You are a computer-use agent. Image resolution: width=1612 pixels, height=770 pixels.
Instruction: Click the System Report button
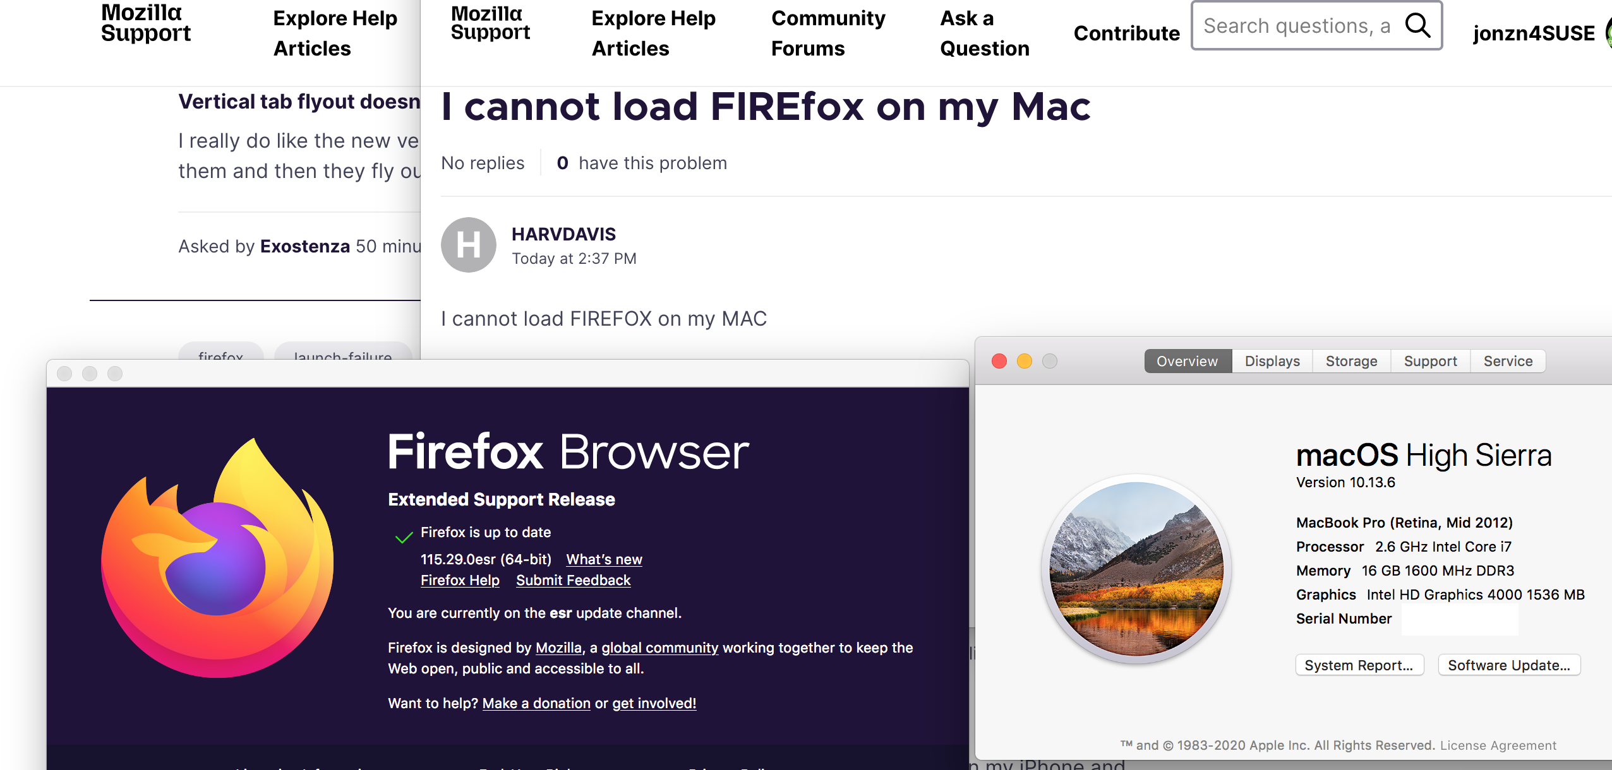click(1359, 665)
